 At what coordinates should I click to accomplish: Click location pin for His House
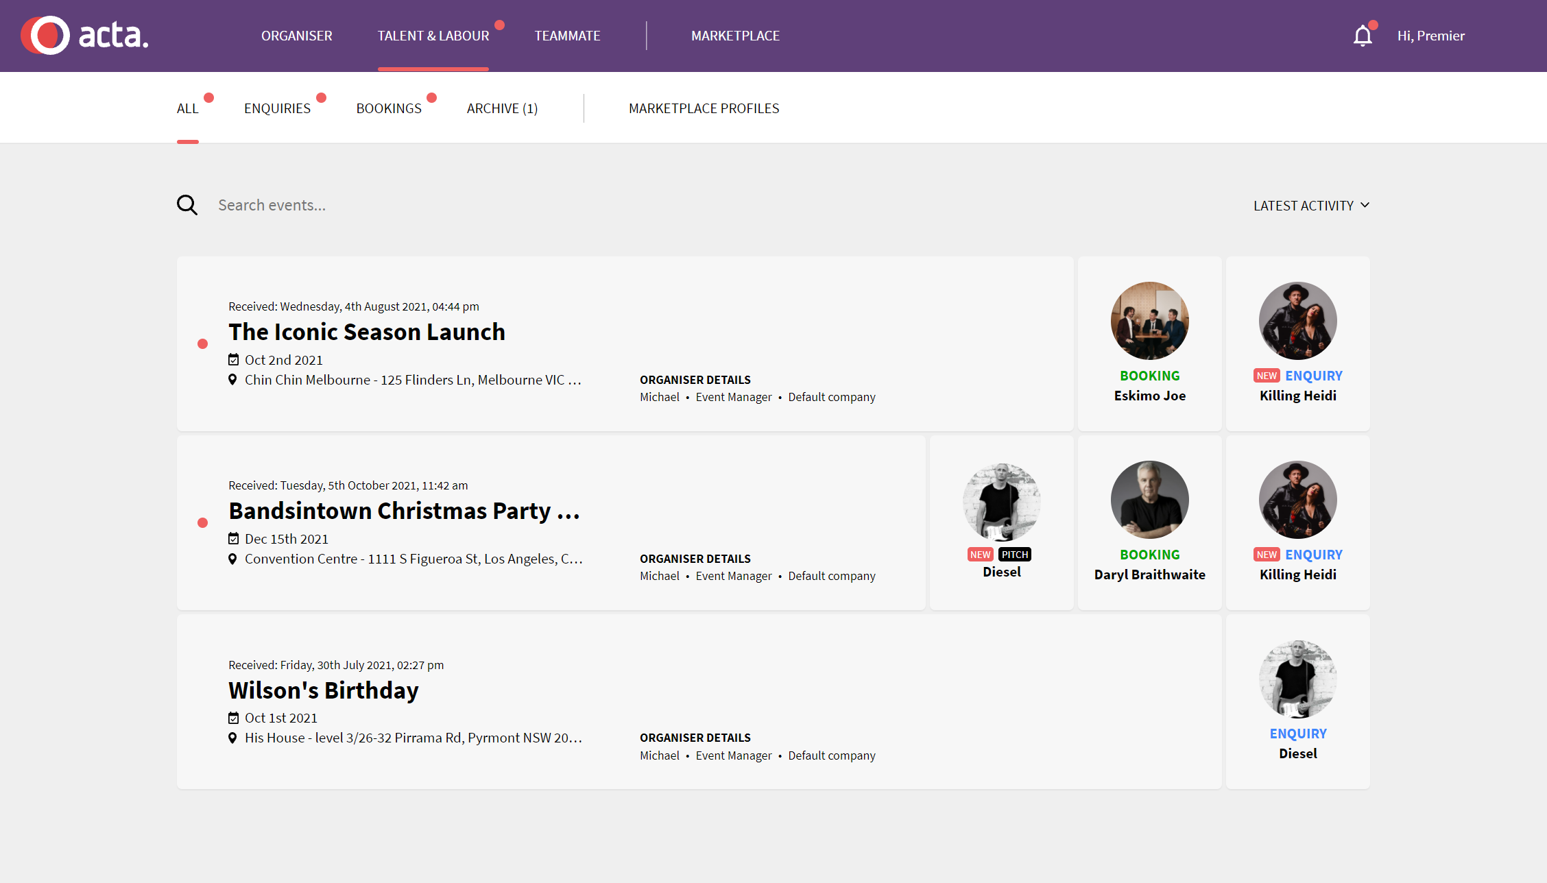pos(232,738)
